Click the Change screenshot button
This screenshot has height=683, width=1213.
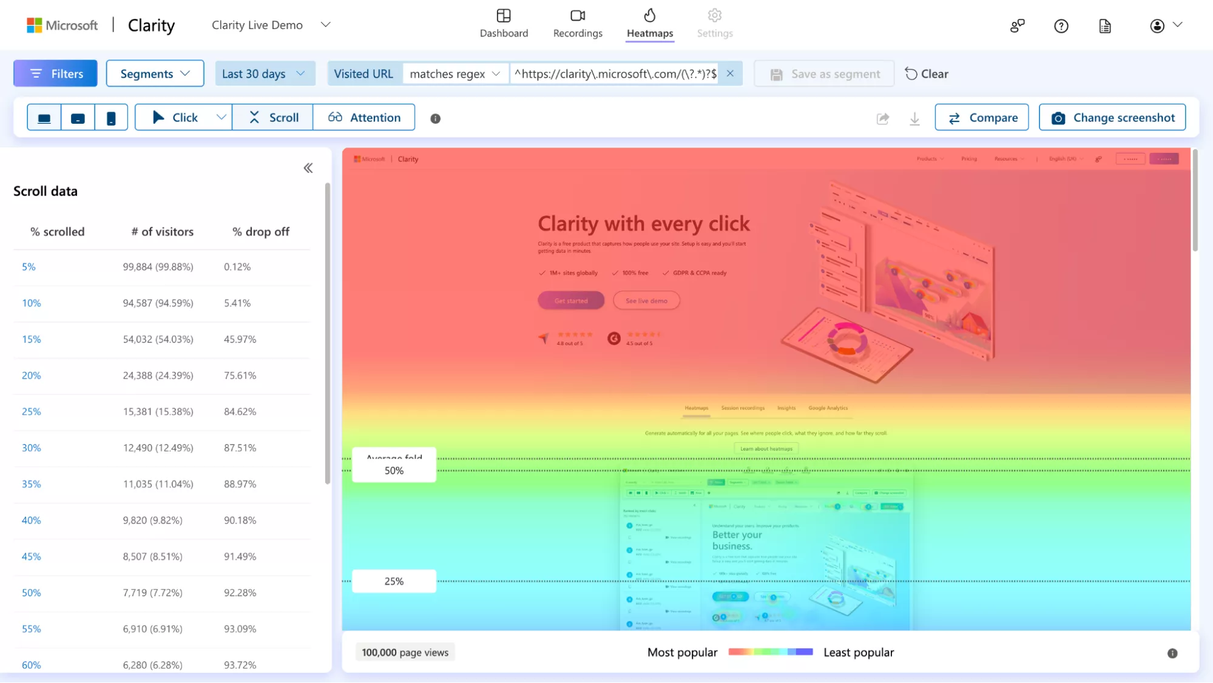(x=1112, y=117)
